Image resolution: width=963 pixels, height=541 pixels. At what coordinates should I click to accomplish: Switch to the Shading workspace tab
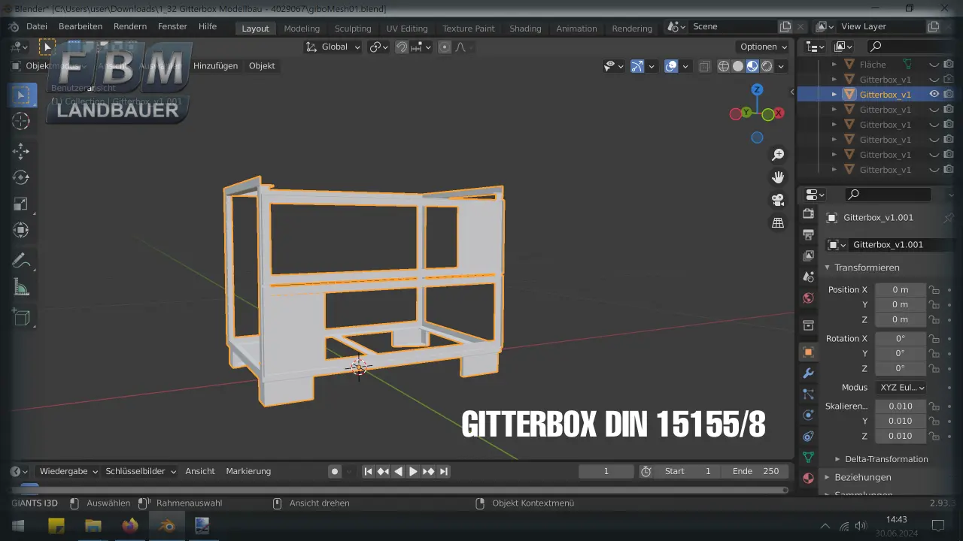point(525,29)
